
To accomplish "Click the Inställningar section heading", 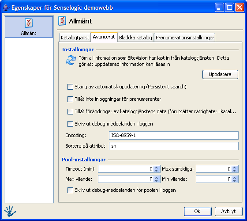I will pyautogui.click(x=78, y=50).
